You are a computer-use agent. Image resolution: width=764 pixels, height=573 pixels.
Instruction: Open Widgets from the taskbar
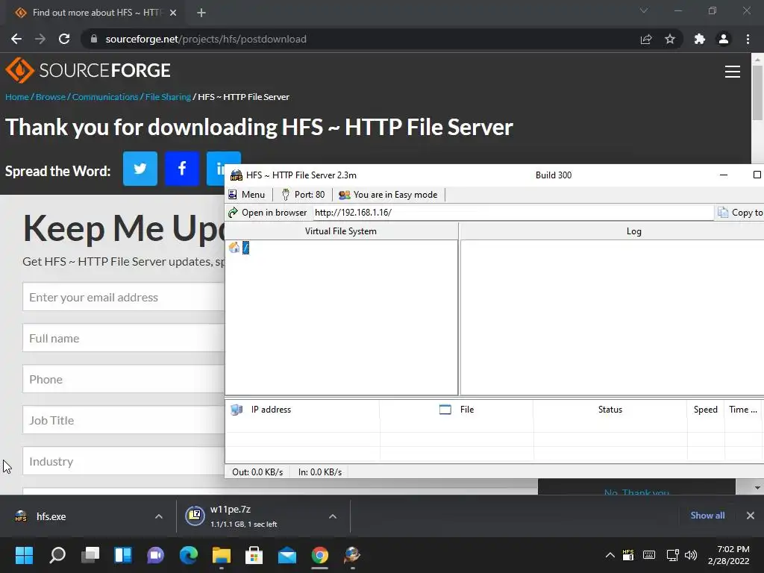pyautogui.click(x=123, y=555)
